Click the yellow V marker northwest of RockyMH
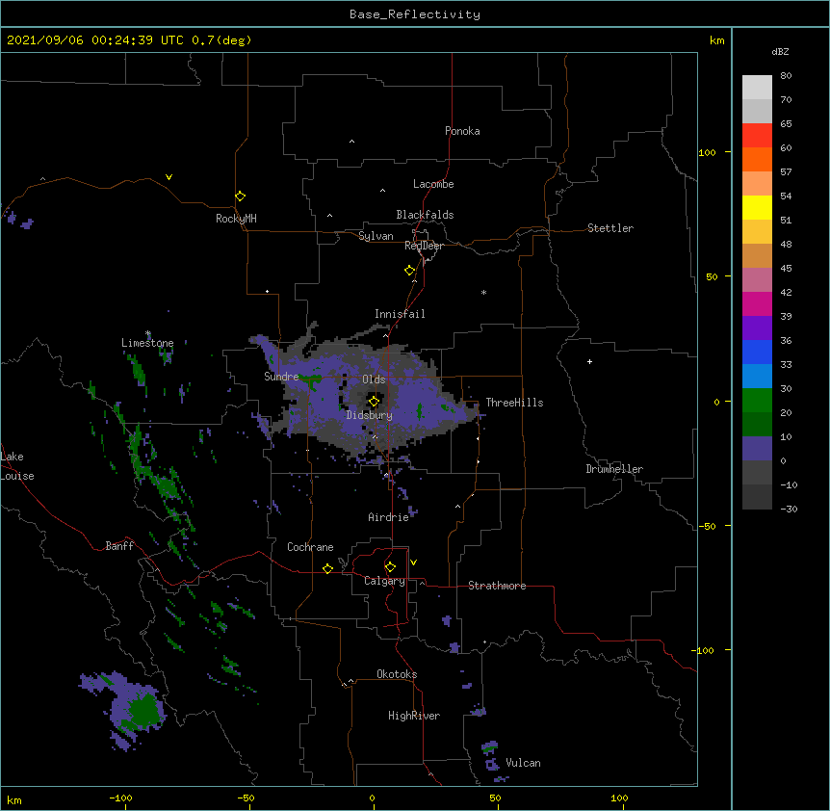This screenshot has height=811, width=830. point(169,177)
